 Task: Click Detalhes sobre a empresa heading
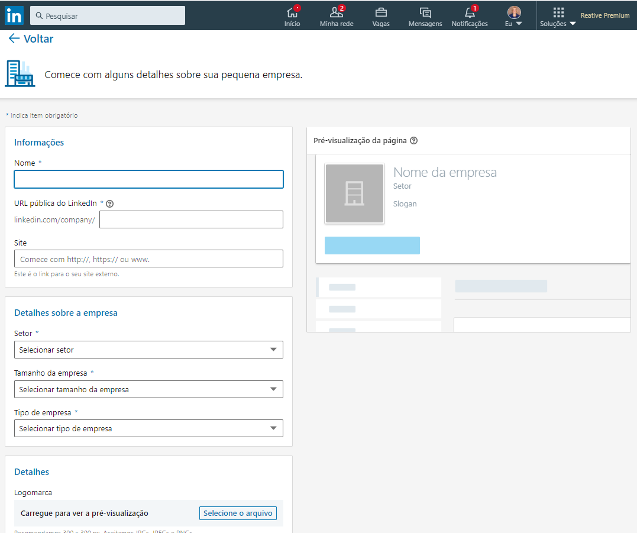tap(66, 313)
